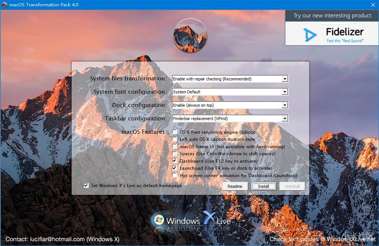Enable Left side OS X caption buttons

(x=175, y=139)
